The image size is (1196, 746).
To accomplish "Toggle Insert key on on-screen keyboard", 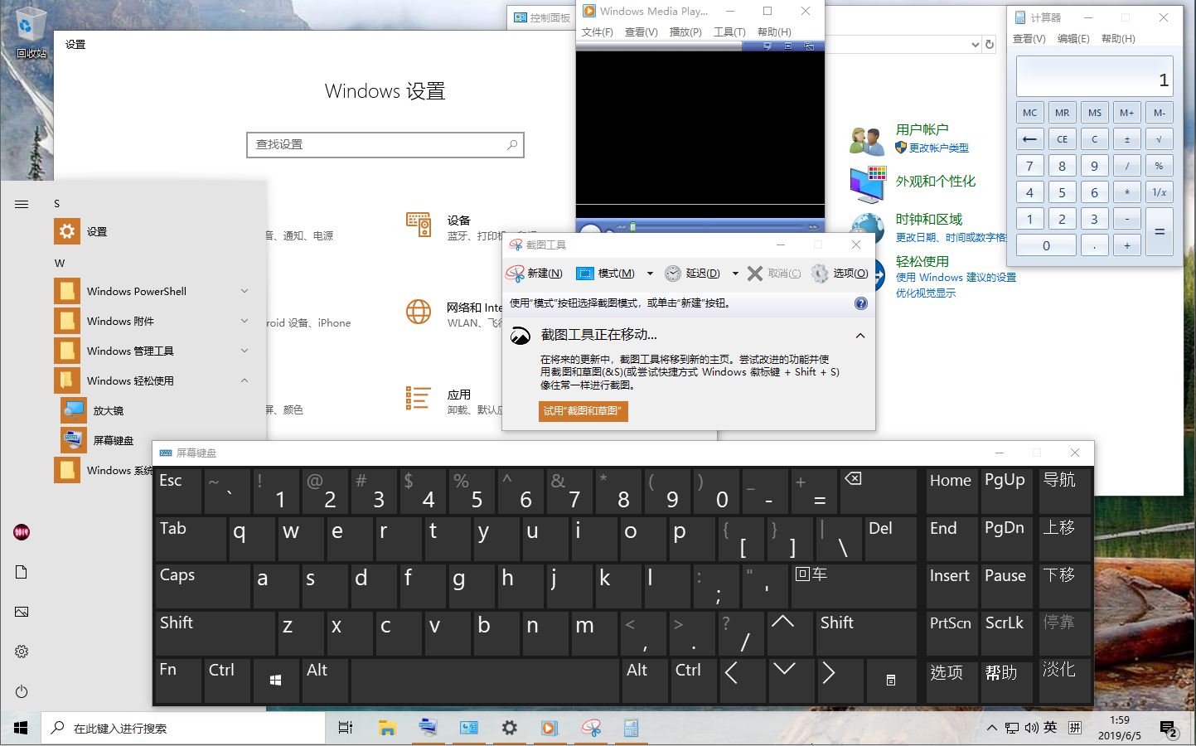I will (x=951, y=586).
